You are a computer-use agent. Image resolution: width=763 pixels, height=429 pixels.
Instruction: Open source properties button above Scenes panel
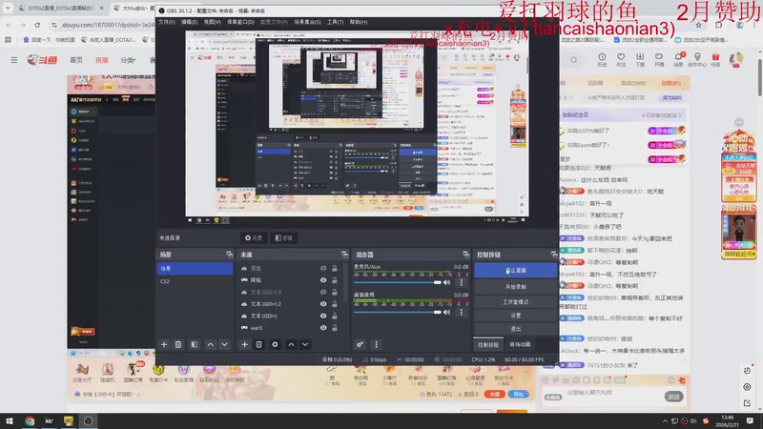[254, 237]
